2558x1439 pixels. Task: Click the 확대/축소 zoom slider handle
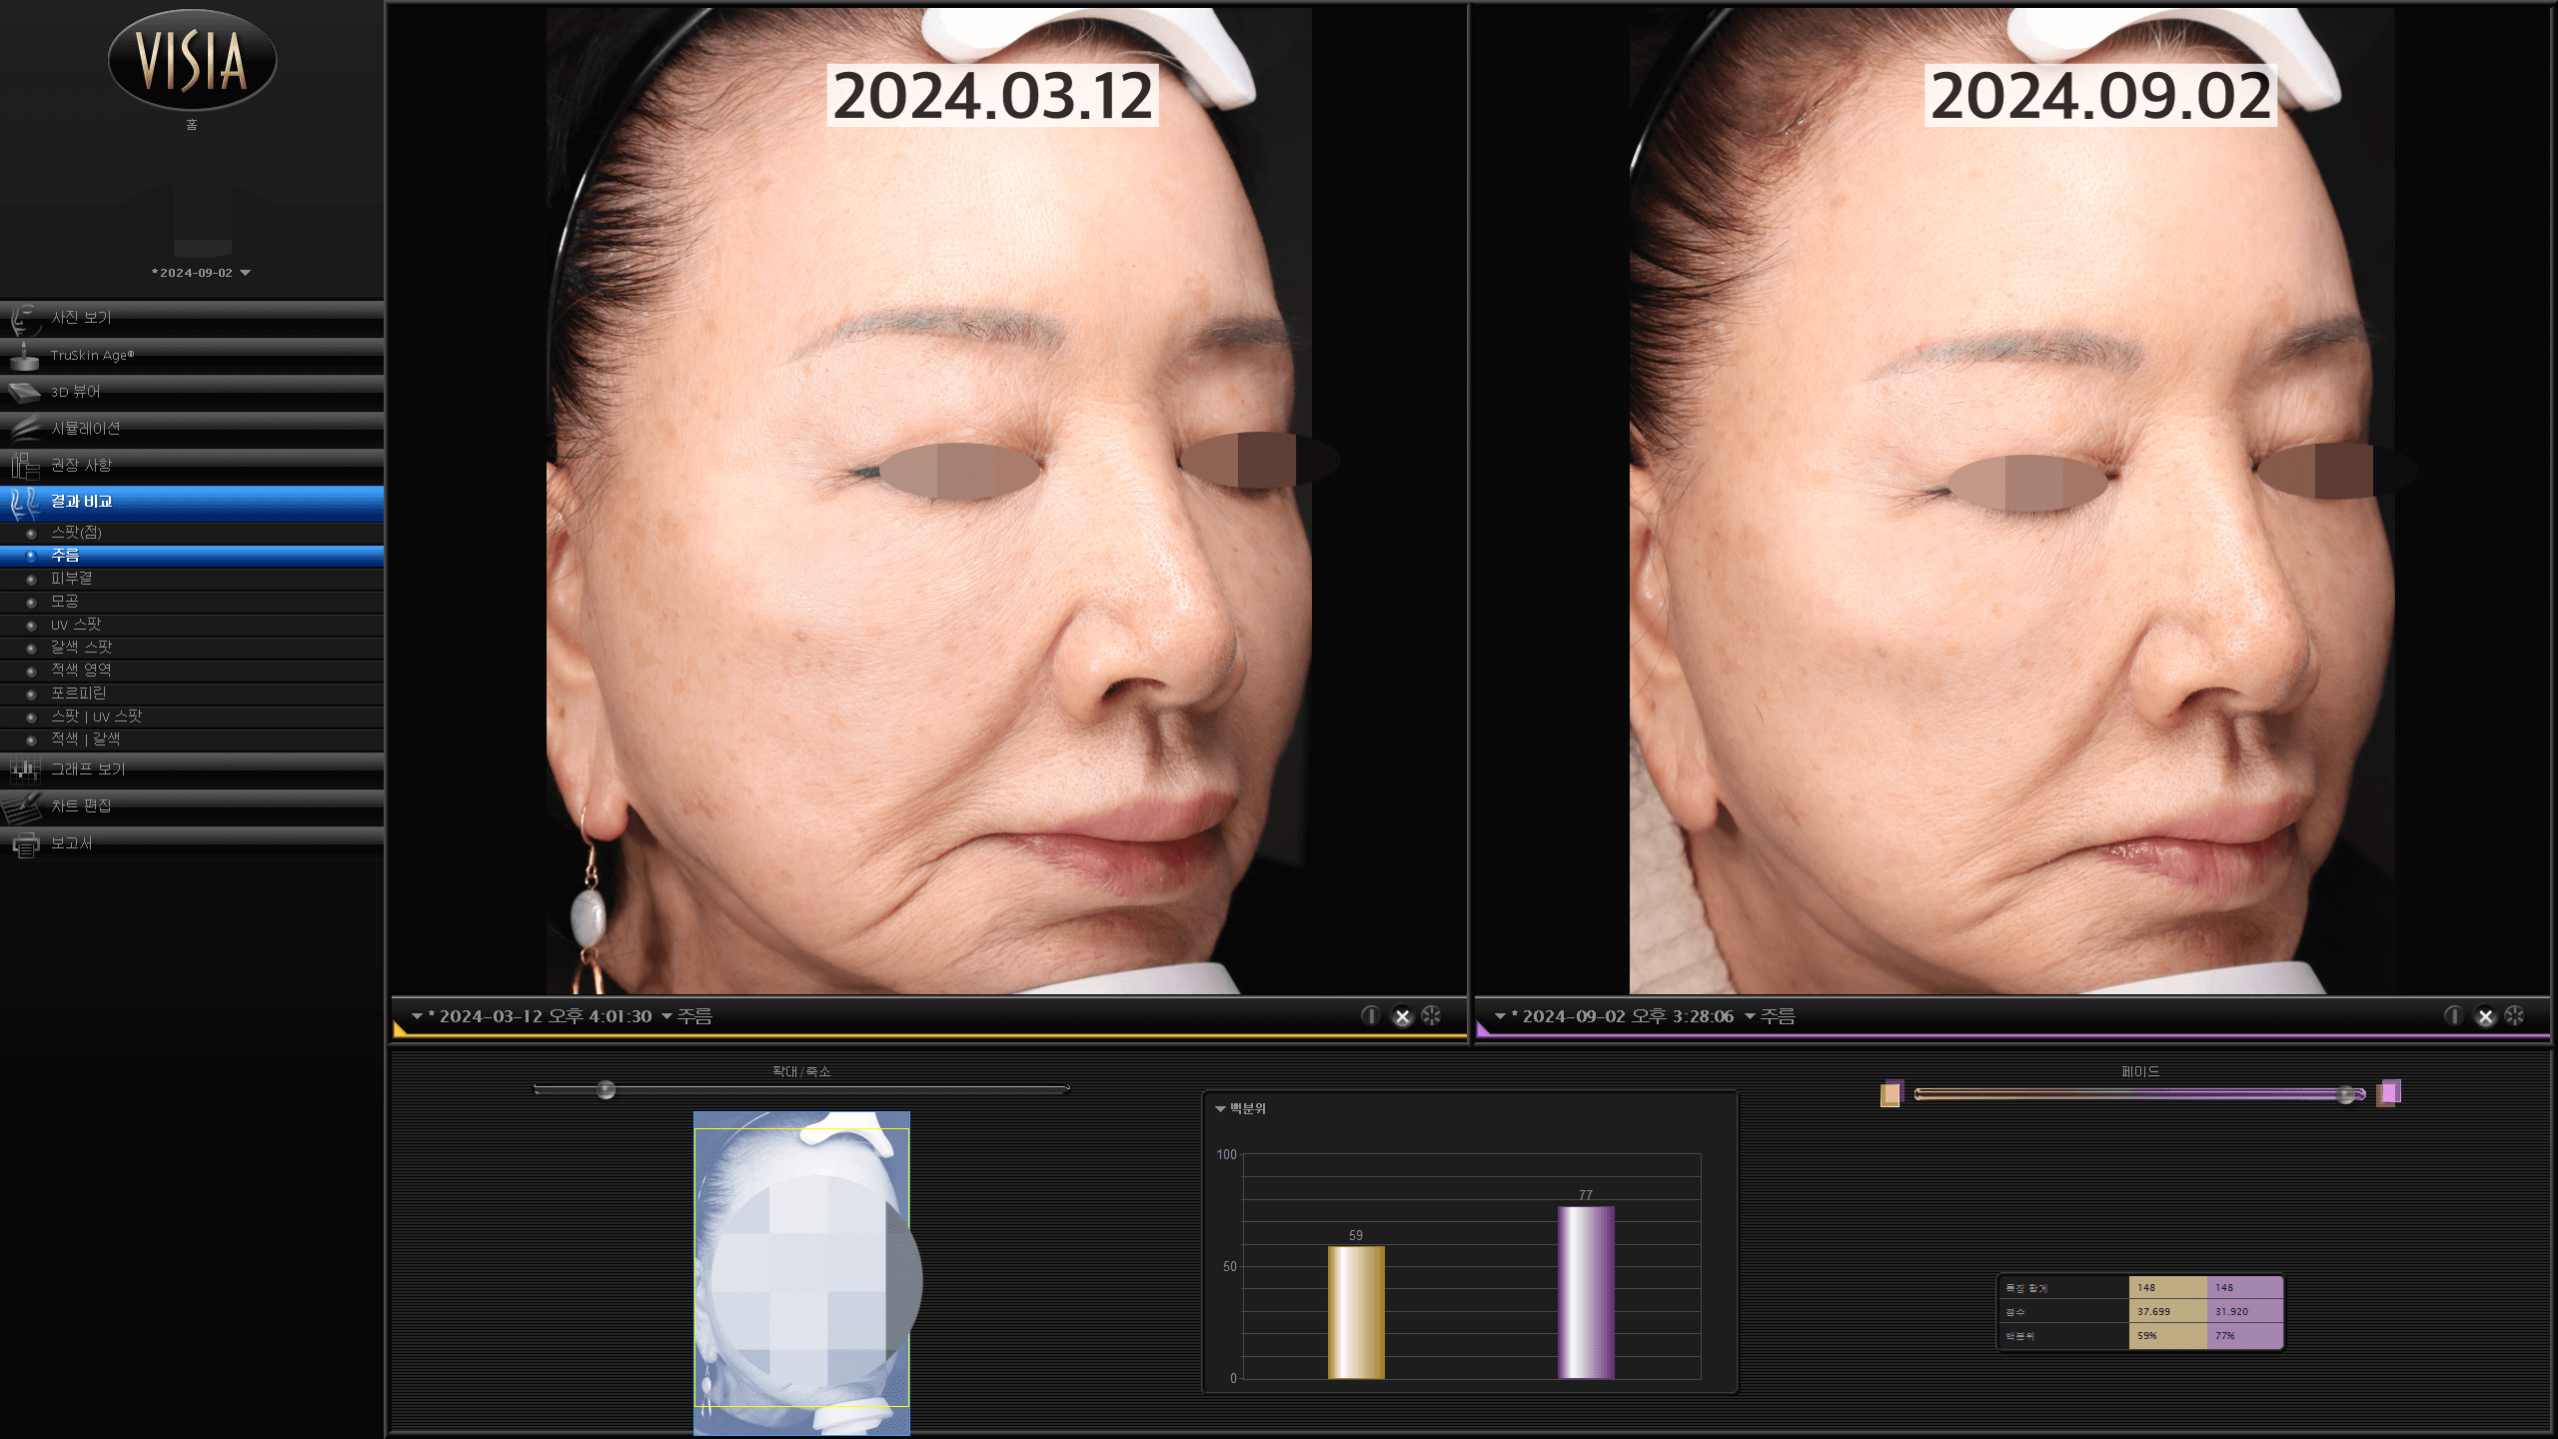606,1090
